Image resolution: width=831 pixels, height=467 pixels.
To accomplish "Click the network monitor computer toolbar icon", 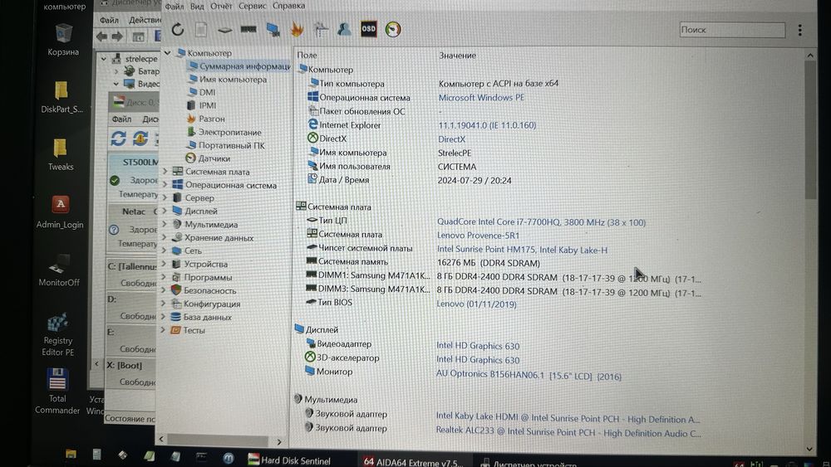I will (x=273, y=30).
